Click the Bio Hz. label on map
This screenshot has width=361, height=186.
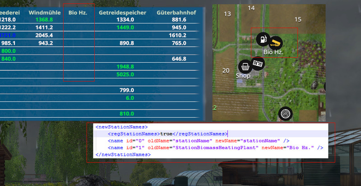point(273,52)
